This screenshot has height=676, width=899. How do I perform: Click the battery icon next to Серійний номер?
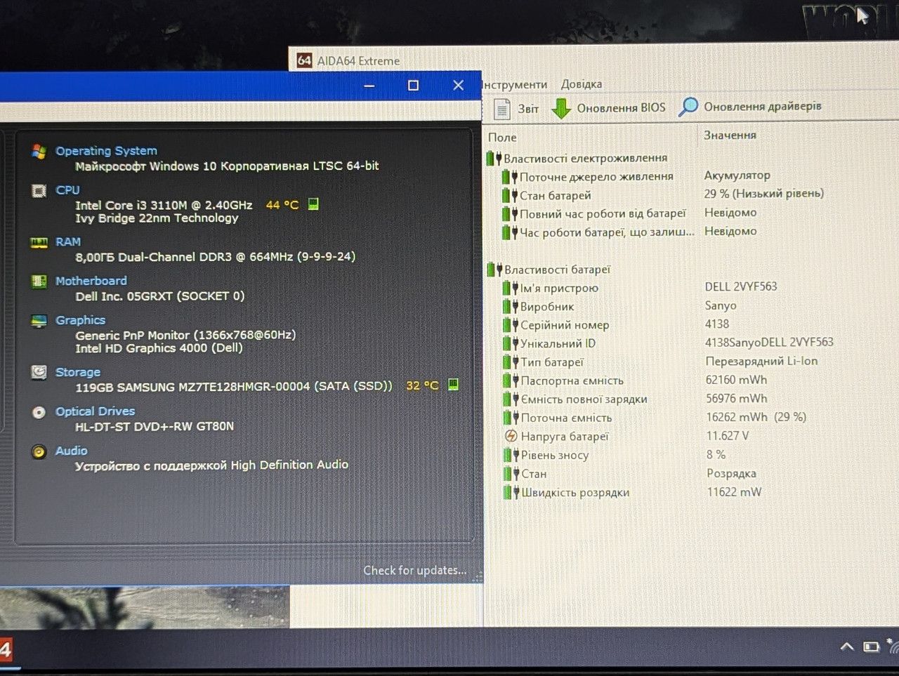pyautogui.click(x=511, y=325)
